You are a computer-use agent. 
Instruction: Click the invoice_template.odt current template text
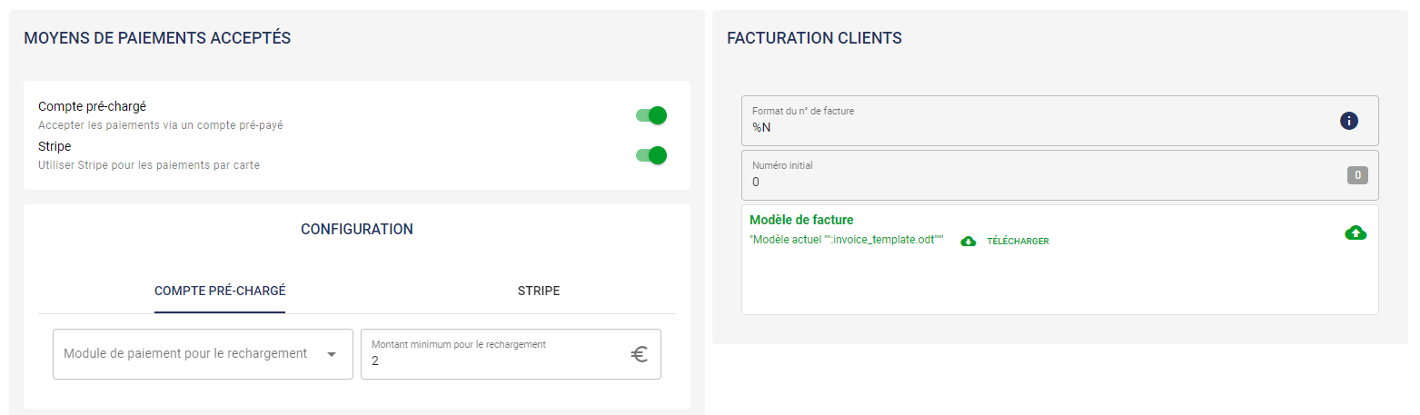tap(847, 240)
